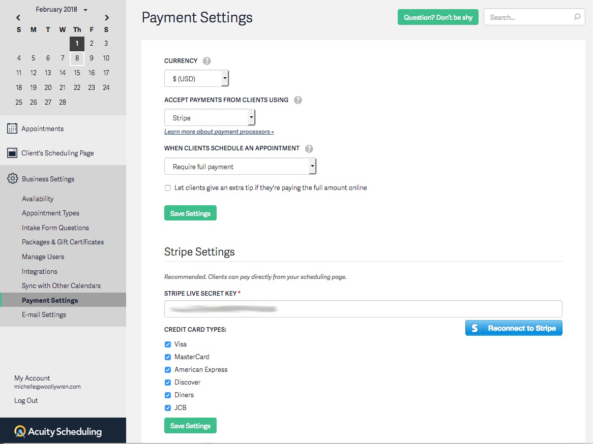This screenshot has height=444, width=593.
Task: Open Availability settings
Action: (38, 199)
